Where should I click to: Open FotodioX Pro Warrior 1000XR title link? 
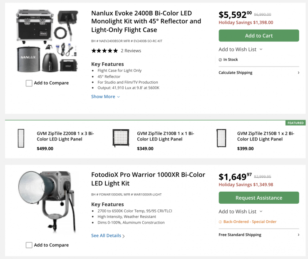[x=148, y=179]
